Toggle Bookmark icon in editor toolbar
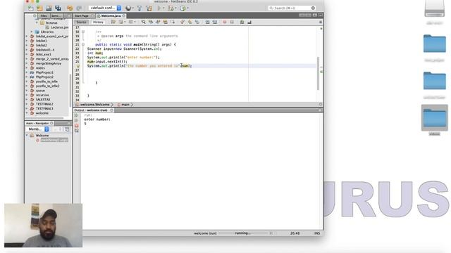451x253 pixels. pyautogui.click(x=197, y=22)
